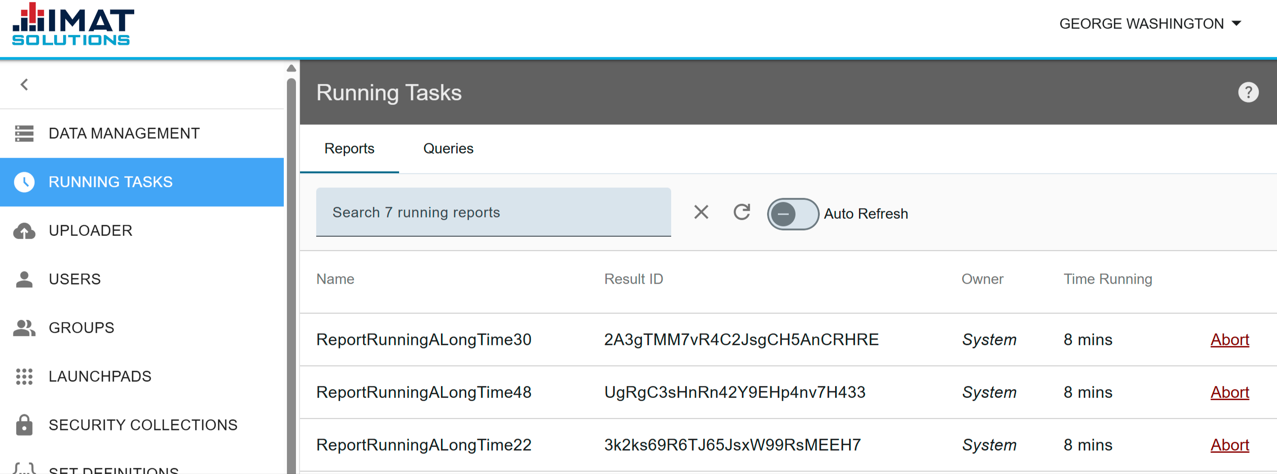
Task: Click the Running Tasks page heading
Action: click(x=389, y=93)
